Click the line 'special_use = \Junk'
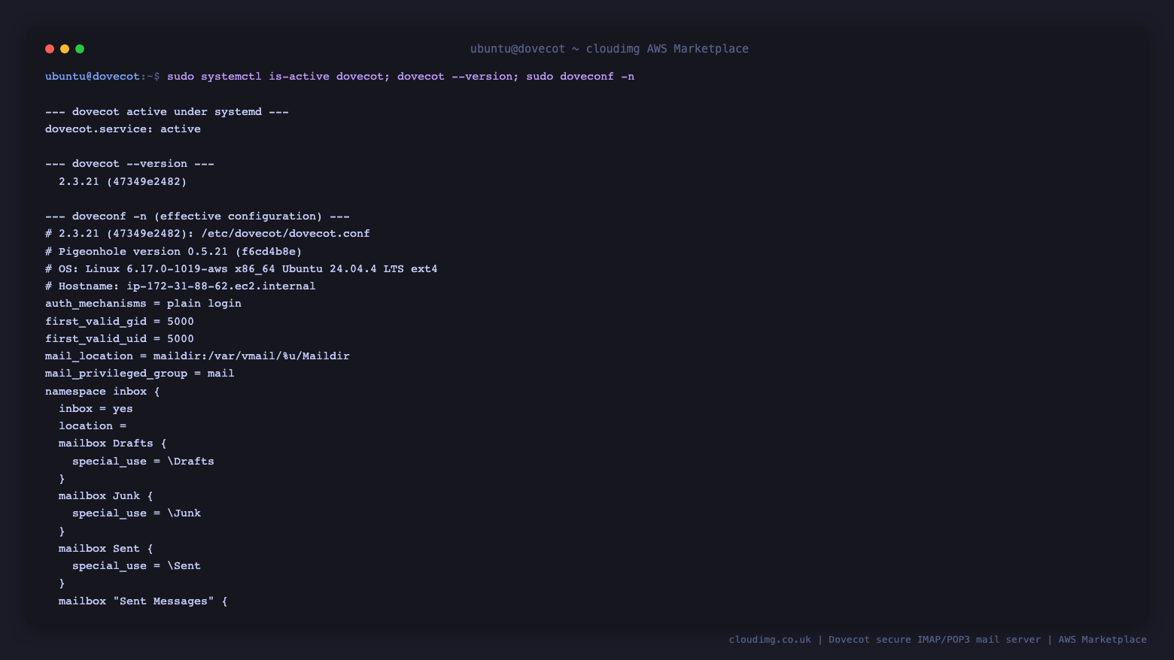The image size is (1174, 660). click(x=136, y=513)
